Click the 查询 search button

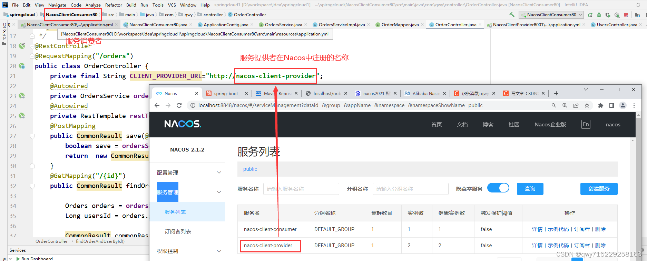point(530,189)
